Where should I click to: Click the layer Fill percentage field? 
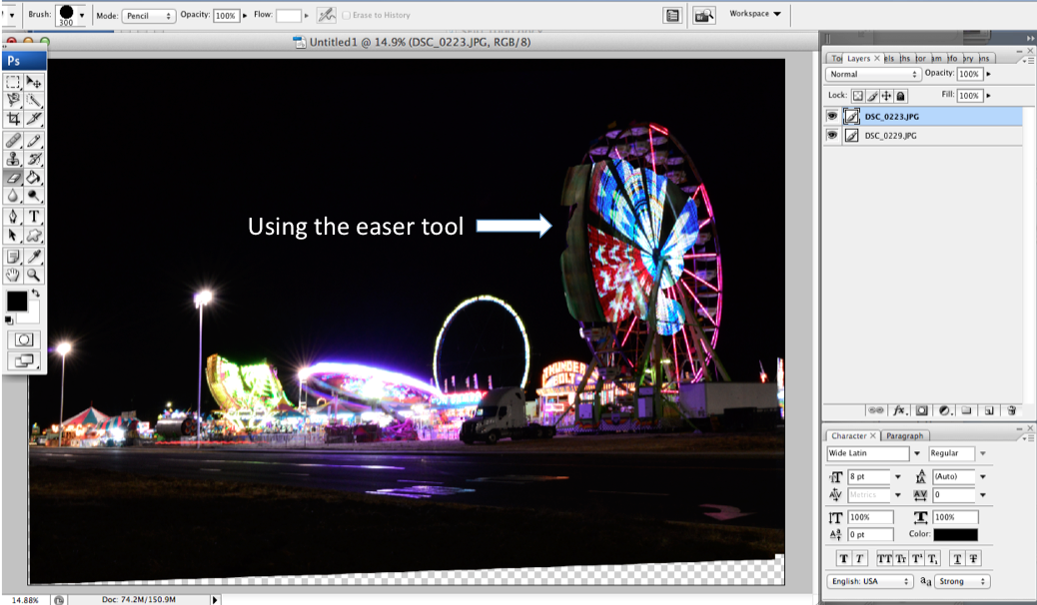tap(968, 96)
